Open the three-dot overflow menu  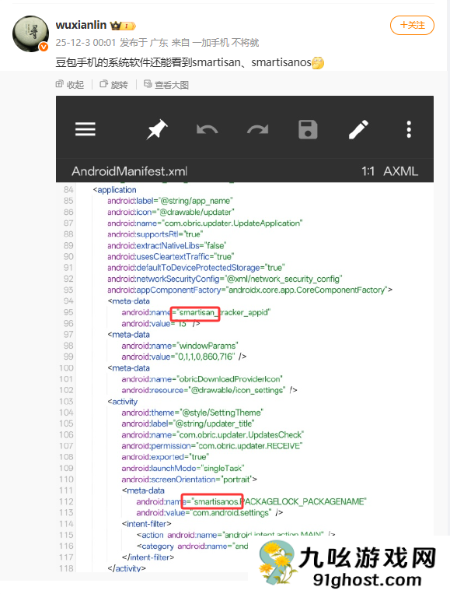coord(409,129)
